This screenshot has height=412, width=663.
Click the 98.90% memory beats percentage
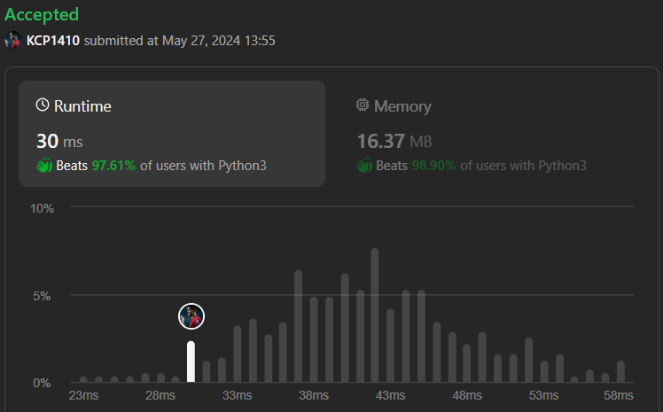point(433,166)
